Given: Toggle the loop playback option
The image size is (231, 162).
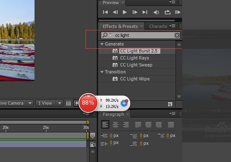Looking at the screenshot, I should coord(168,12).
